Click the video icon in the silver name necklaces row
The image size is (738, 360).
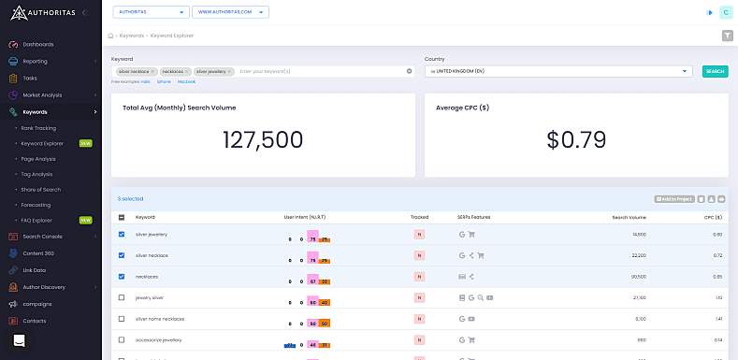pos(471,319)
